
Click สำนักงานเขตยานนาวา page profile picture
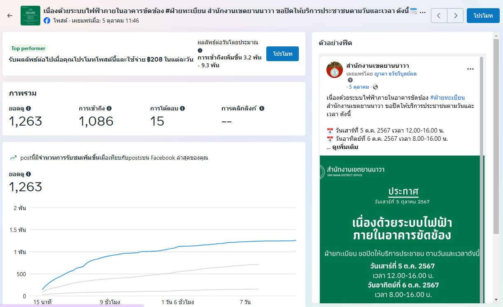point(335,70)
